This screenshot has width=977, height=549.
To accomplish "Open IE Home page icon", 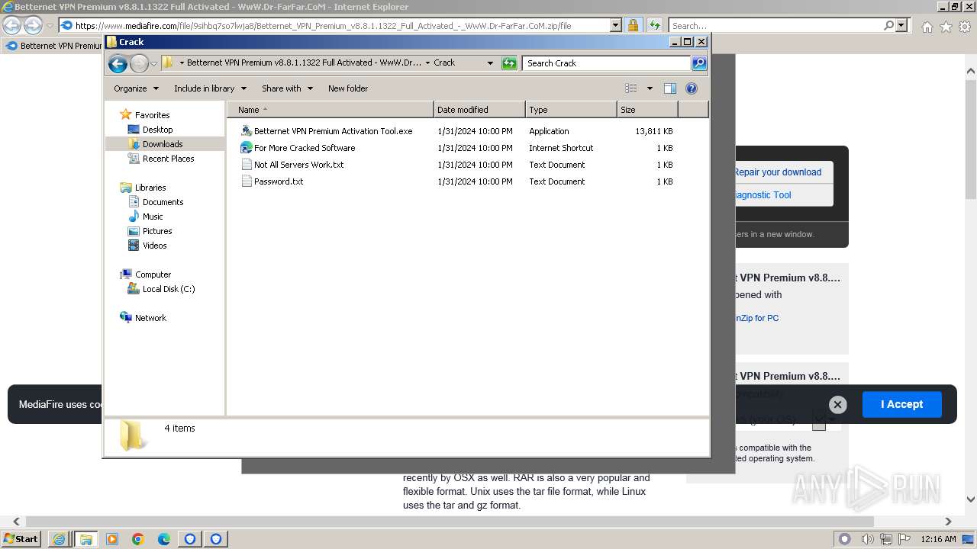I will click(927, 27).
